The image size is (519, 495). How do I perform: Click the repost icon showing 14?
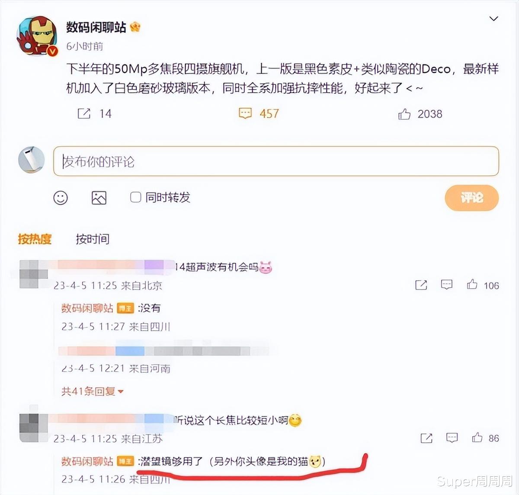coord(84,114)
